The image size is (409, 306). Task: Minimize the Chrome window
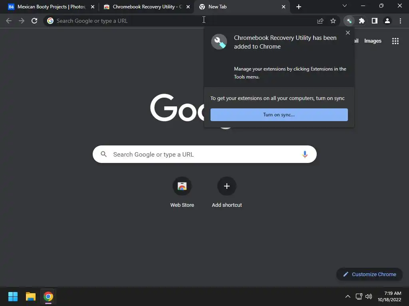(363, 6)
